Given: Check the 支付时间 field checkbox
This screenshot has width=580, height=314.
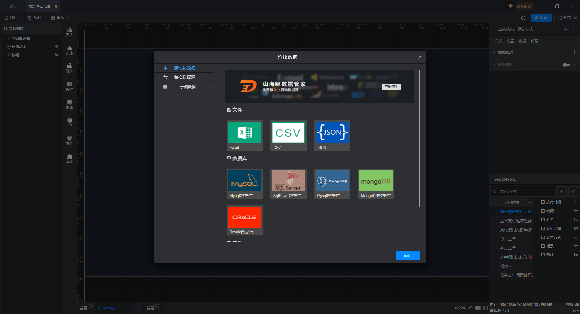Looking at the screenshot, I should coord(543,202).
